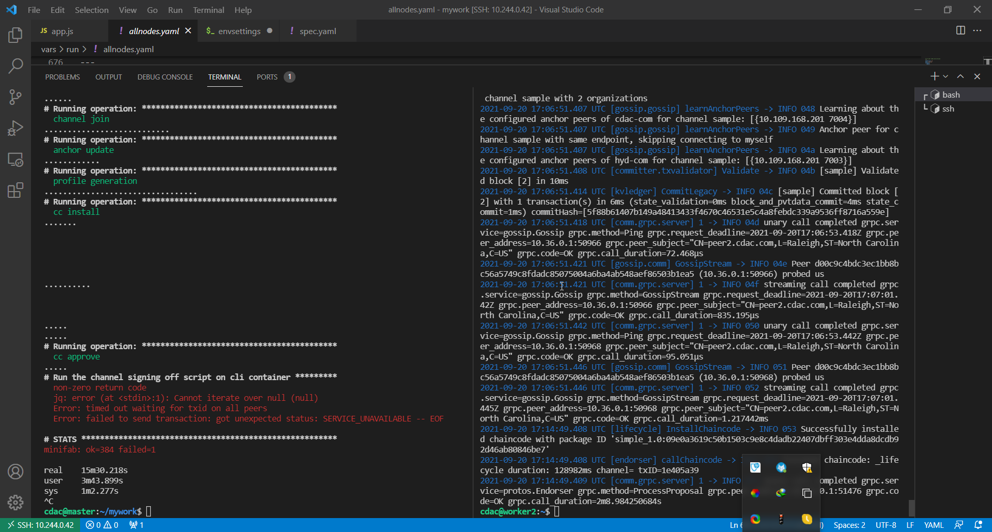Close the allnodes.yaml tab

[x=188, y=31]
